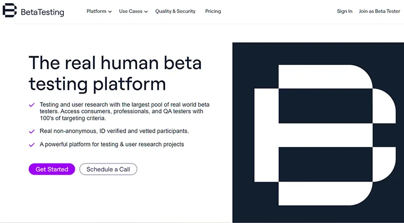
Task: Click text "Real non-anonymous, ID verified and vetted participants."
Action: tap(114, 131)
